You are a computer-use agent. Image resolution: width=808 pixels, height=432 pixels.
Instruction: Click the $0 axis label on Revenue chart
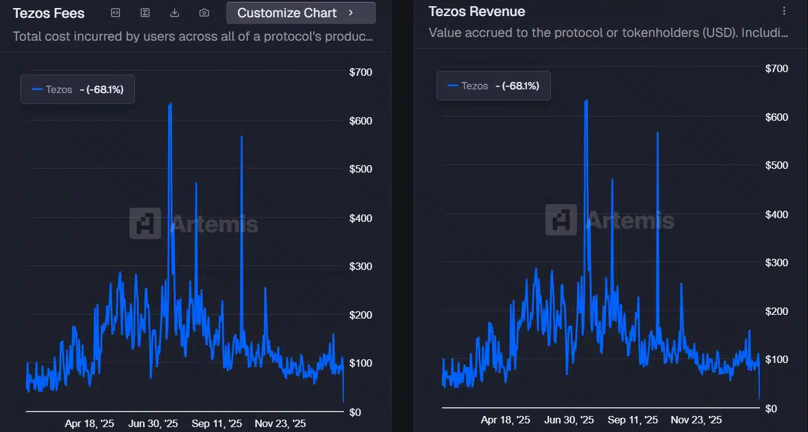click(x=771, y=409)
